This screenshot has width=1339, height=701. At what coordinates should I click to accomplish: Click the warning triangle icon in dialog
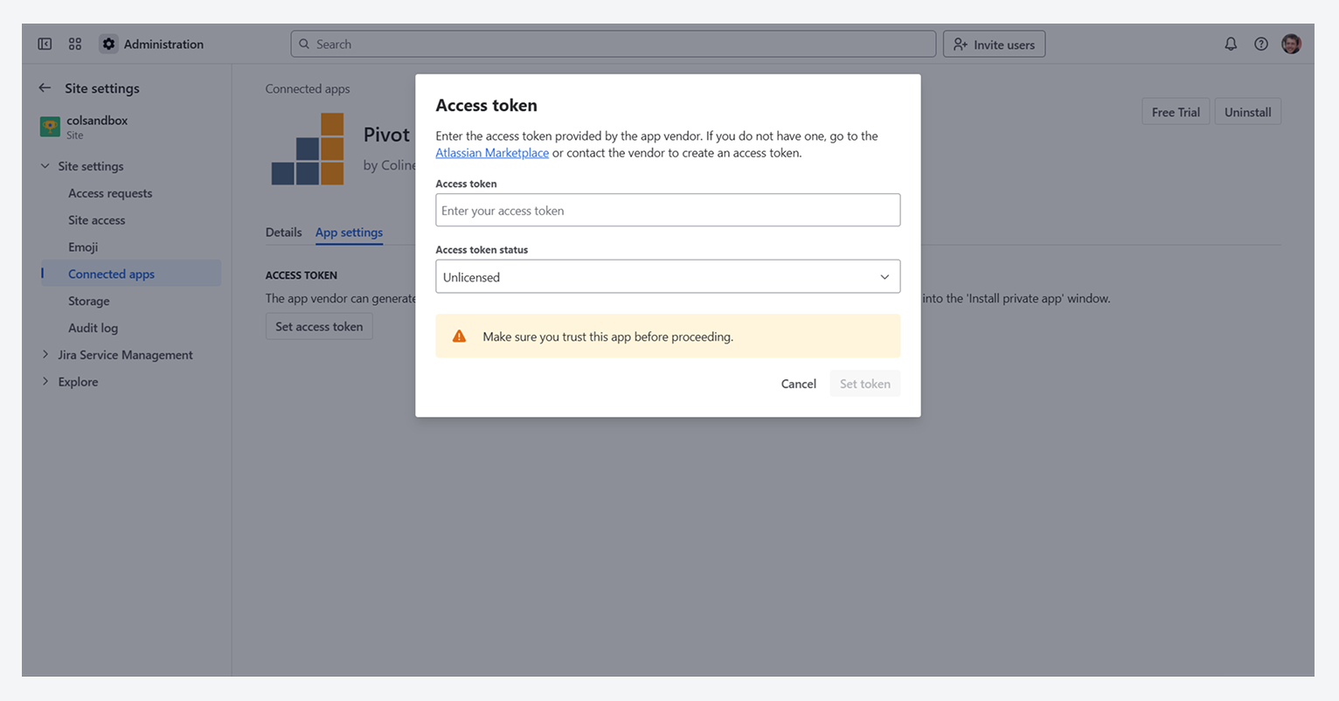pos(459,337)
